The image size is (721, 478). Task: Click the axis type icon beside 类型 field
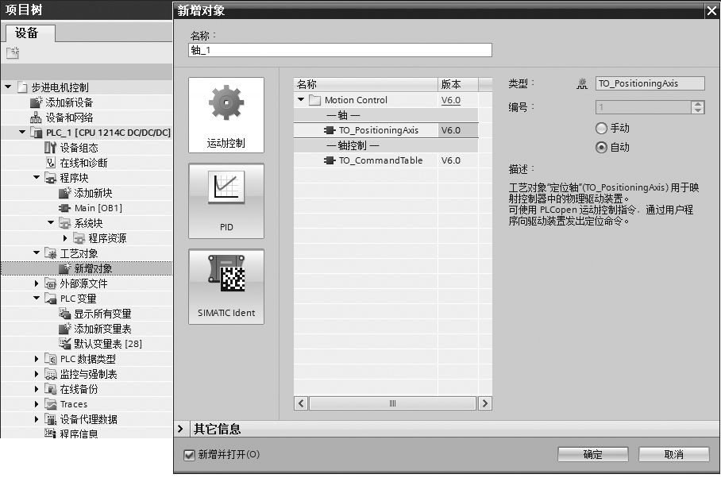pyautogui.click(x=582, y=83)
